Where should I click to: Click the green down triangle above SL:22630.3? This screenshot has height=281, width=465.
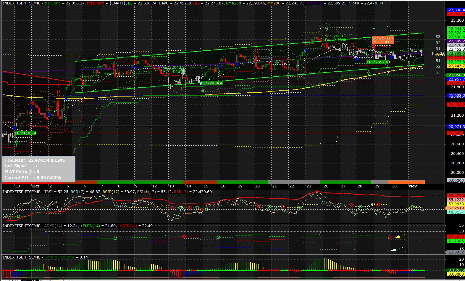pos(327,30)
